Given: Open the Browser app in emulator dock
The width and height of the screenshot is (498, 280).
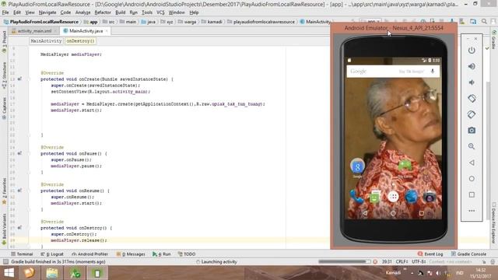Looking at the screenshot, I should (411, 197).
